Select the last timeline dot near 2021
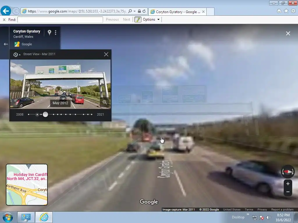The image size is (298, 223). point(92,114)
